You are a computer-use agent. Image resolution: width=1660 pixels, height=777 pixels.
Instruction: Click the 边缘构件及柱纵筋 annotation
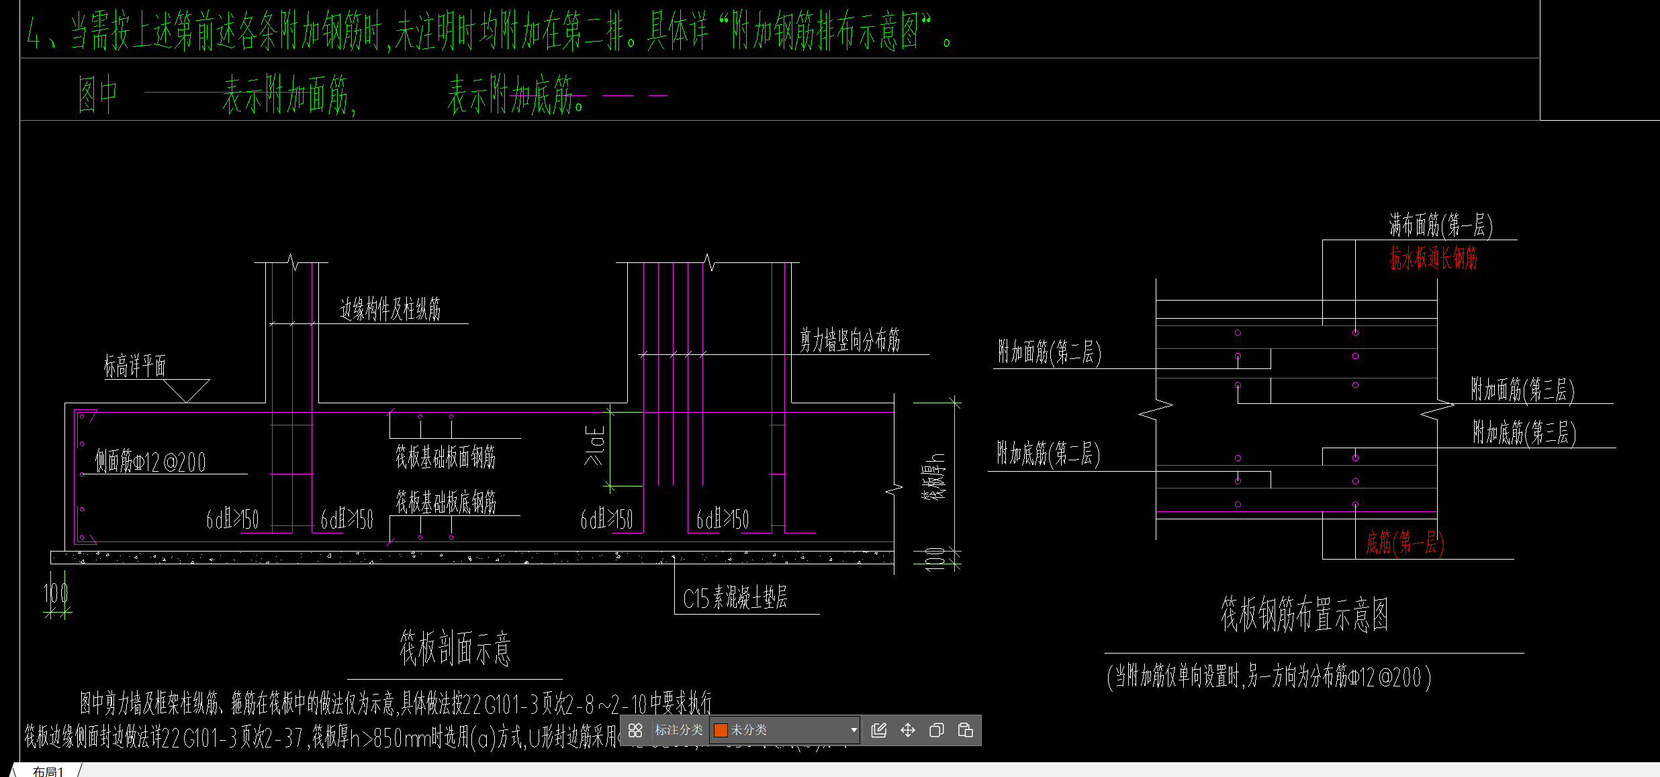point(390,309)
